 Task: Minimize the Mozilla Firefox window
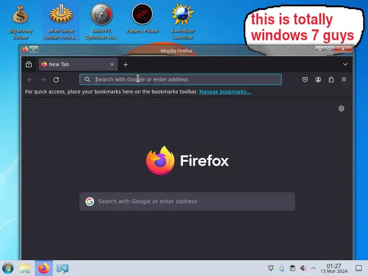coord(319,49)
